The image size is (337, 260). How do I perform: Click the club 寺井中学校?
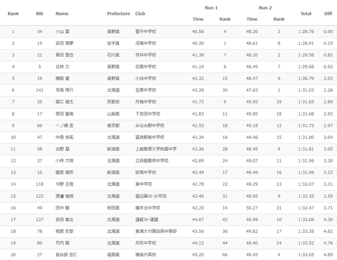pos(145,55)
